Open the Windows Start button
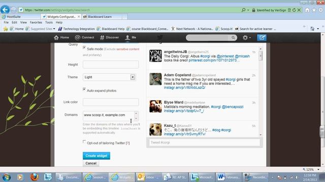Screen dimensions: 325x182 pos(7,177)
